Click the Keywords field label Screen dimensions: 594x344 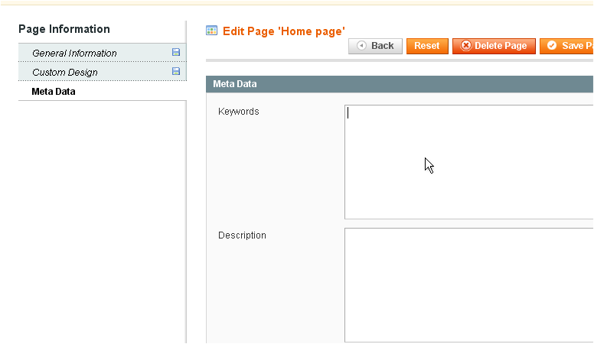pos(239,112)
